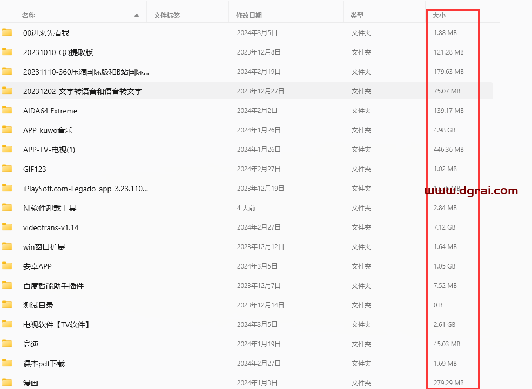
Task: Select the AIDA64 Extreme folder name
Action: [x=50, y=111]
